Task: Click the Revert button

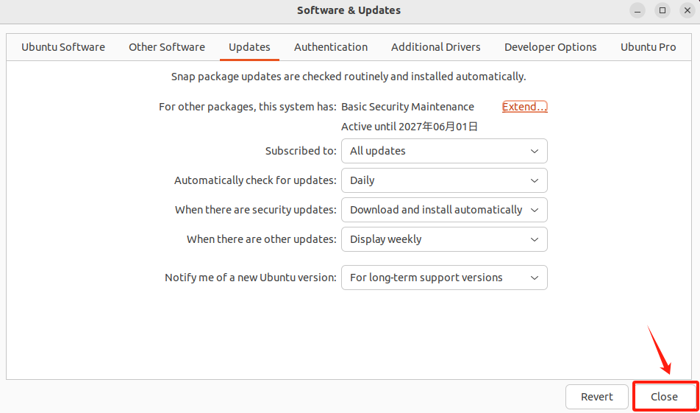Action: [597, 397]
